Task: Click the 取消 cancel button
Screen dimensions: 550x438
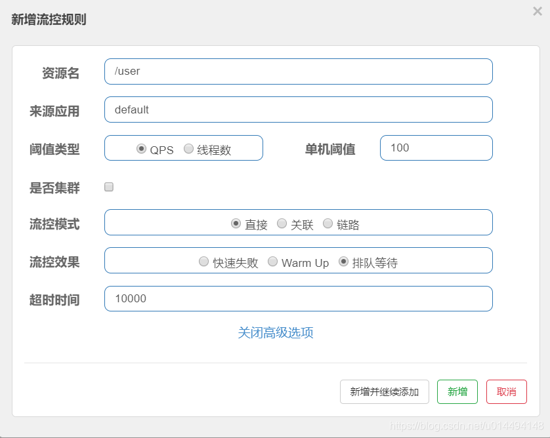Action: pos(507,391)
